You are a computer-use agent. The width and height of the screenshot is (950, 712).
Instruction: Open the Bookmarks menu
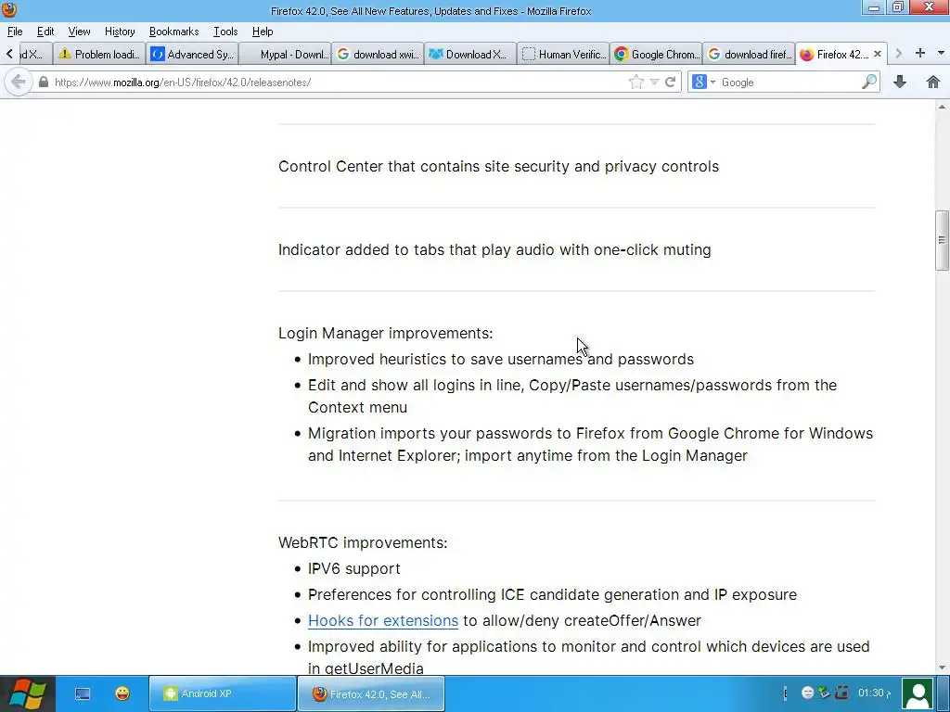click(x=173, y=32)
